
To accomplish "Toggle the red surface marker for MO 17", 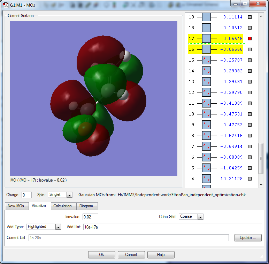I will [249, 39].
